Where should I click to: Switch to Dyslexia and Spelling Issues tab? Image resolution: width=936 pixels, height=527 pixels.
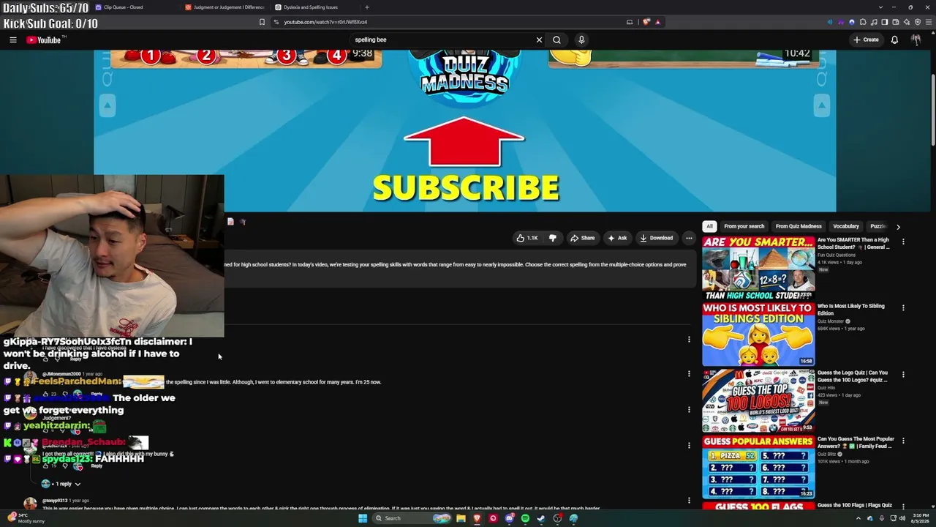[x=314, y=7]
